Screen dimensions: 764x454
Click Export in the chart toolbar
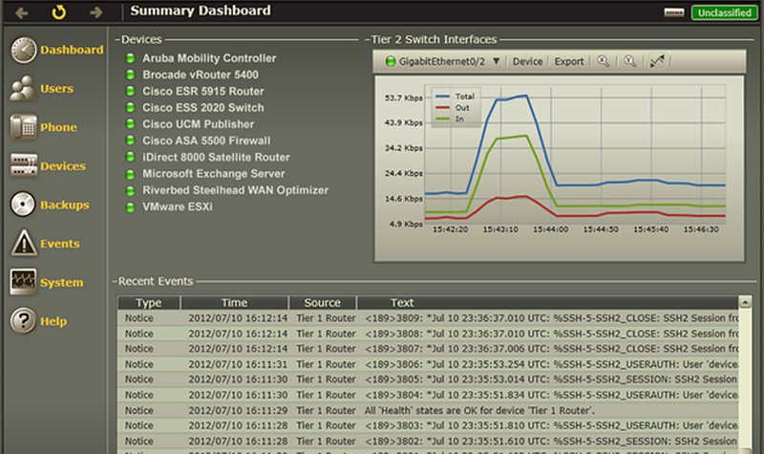(568, 61)
